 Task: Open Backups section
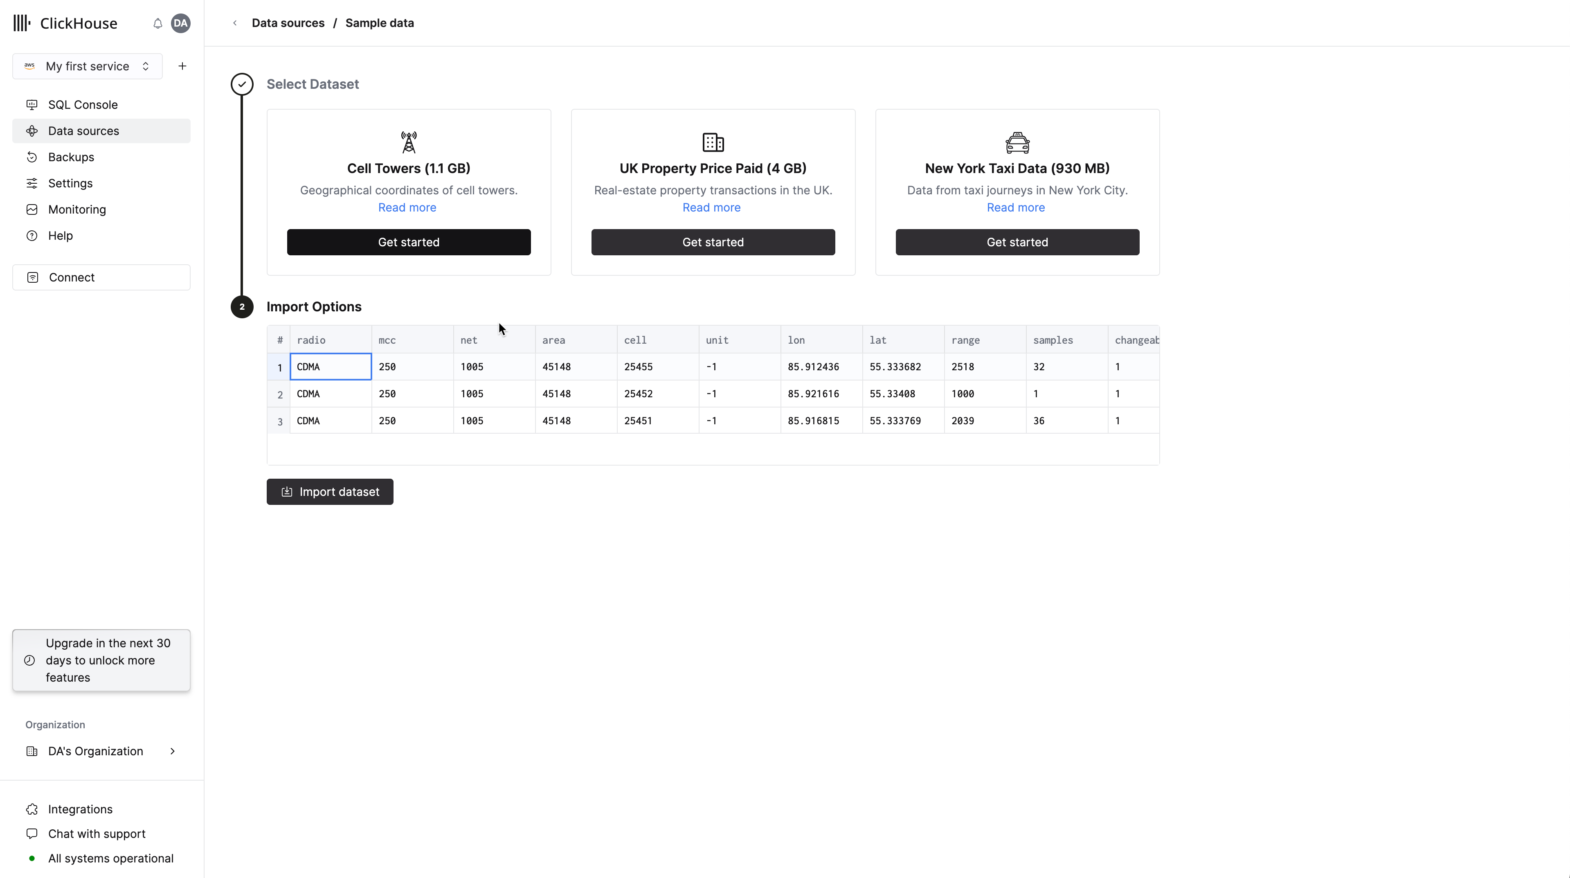(71, 156)
